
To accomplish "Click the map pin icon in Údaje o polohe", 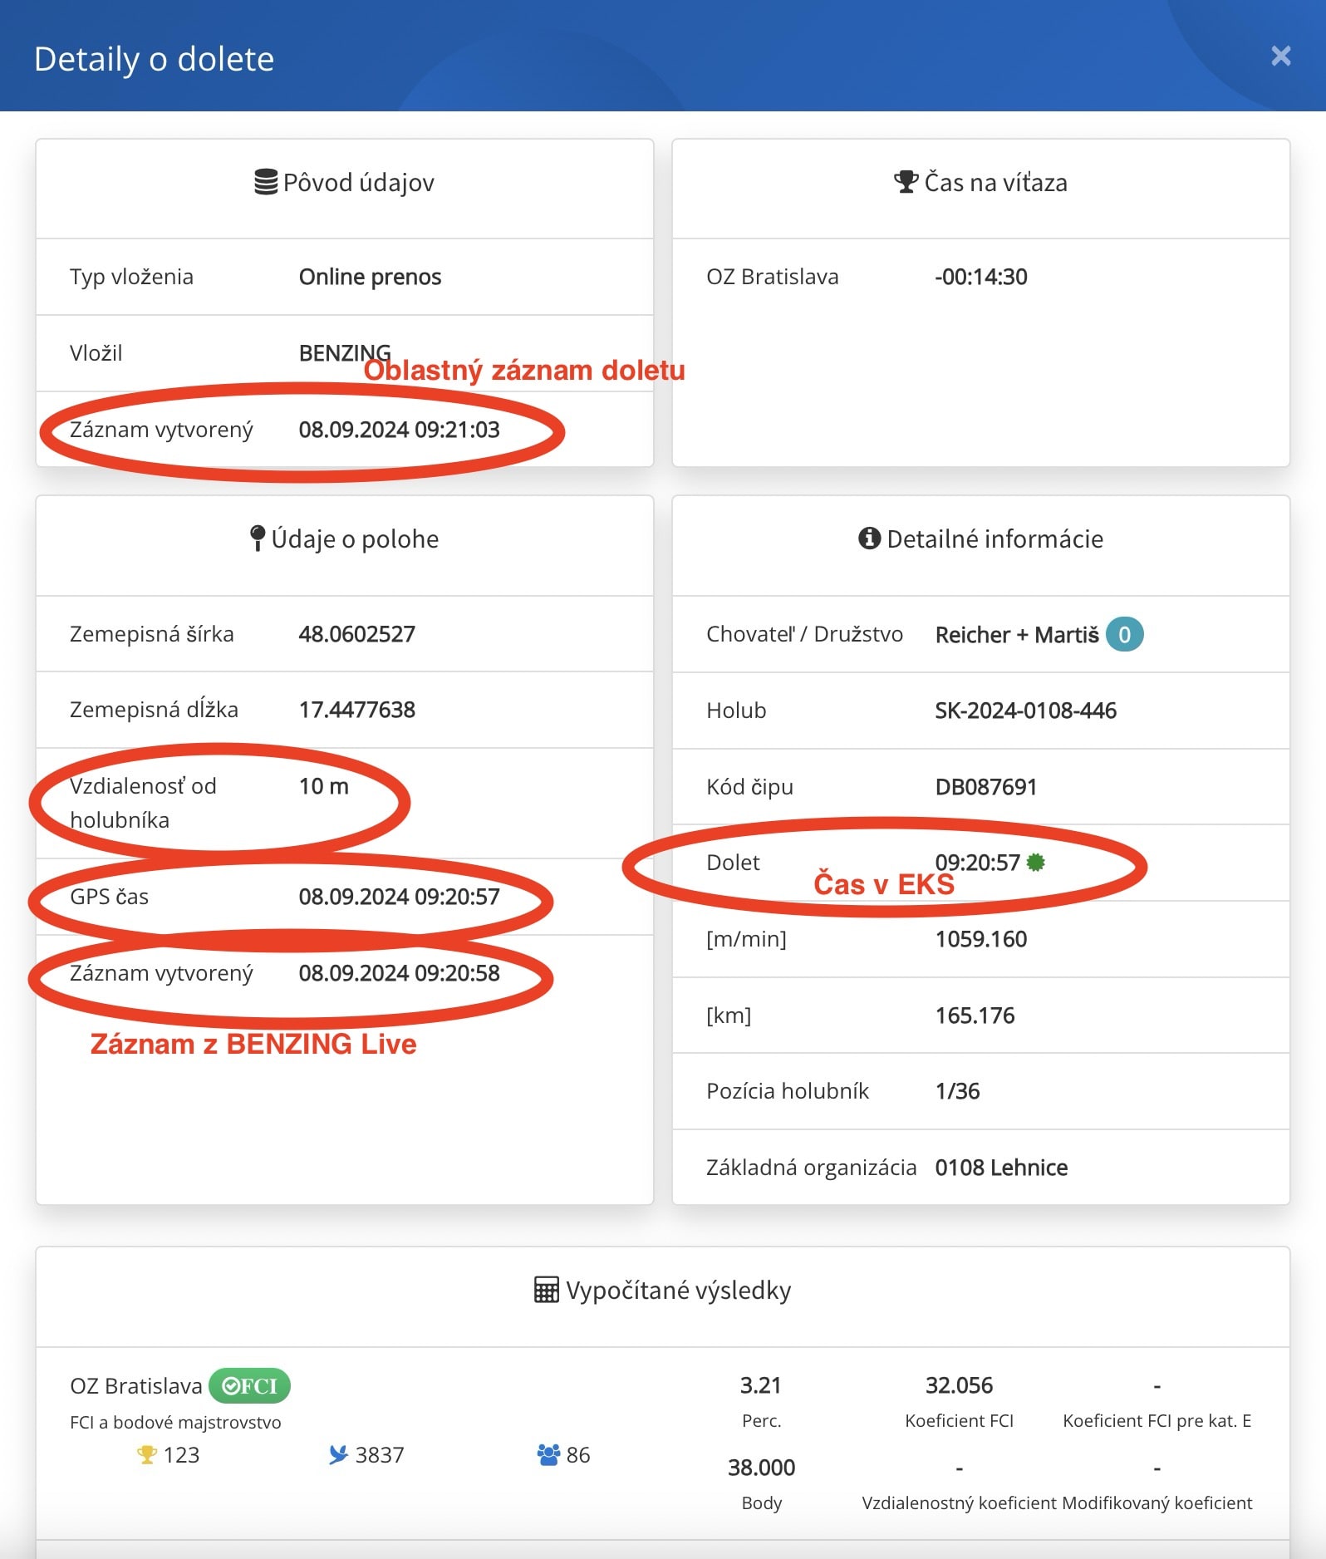I will click(258, 539).
